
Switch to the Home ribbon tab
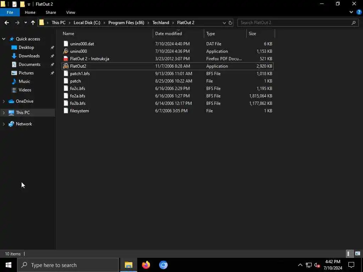(30, 12)
